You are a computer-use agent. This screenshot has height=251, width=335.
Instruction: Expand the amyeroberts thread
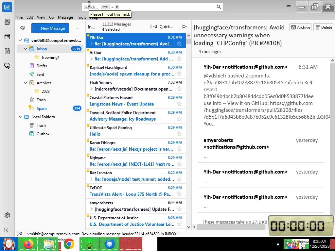(92, 209)
